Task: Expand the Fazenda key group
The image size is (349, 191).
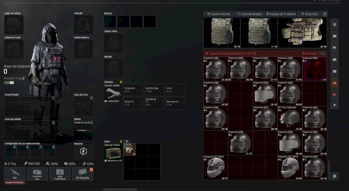Action: click(x=133, y=90)
